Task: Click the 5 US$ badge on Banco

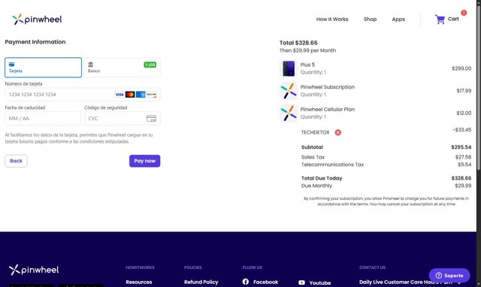Action: (150, 65)
